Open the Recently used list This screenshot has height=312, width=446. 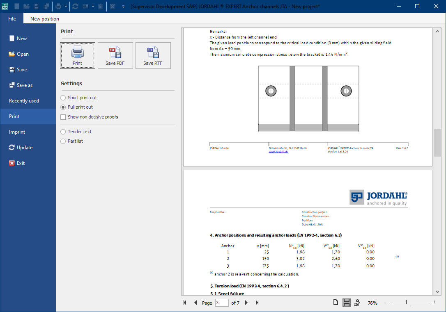click(x=28, y=101)
